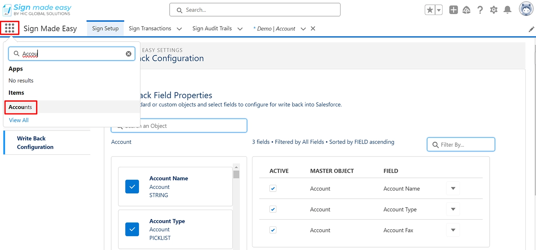Click the Account Name cell in the table

click(x=401, y=189)
